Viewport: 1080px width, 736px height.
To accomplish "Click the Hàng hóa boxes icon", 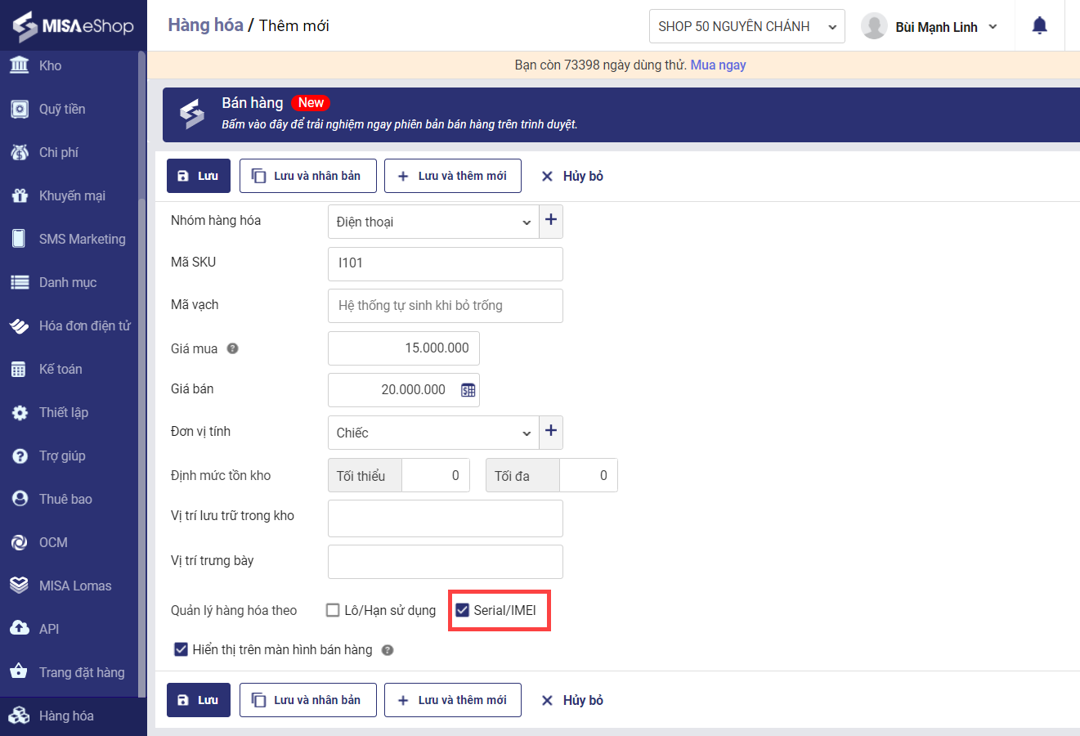I will [x=20, y=716].
